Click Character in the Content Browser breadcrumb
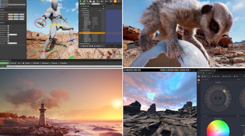The image size is (245, 136). click(54, 63)
